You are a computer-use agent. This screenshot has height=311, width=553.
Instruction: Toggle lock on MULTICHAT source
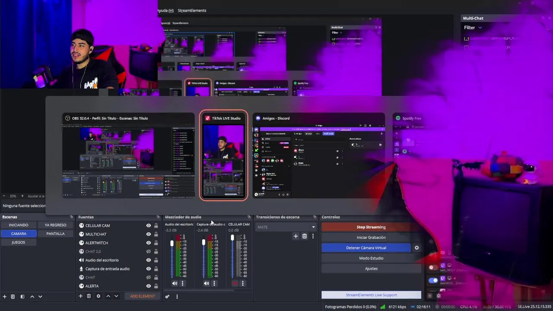156,234
